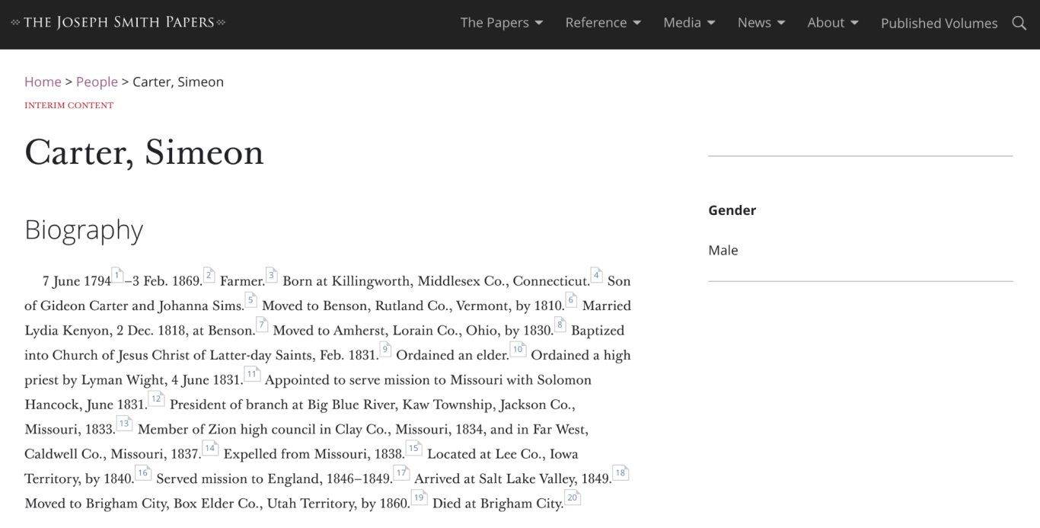This screenshot has width=1040, height=528.
Task: Open footnote 17 after mission to England
Action: tap(400, 473)
